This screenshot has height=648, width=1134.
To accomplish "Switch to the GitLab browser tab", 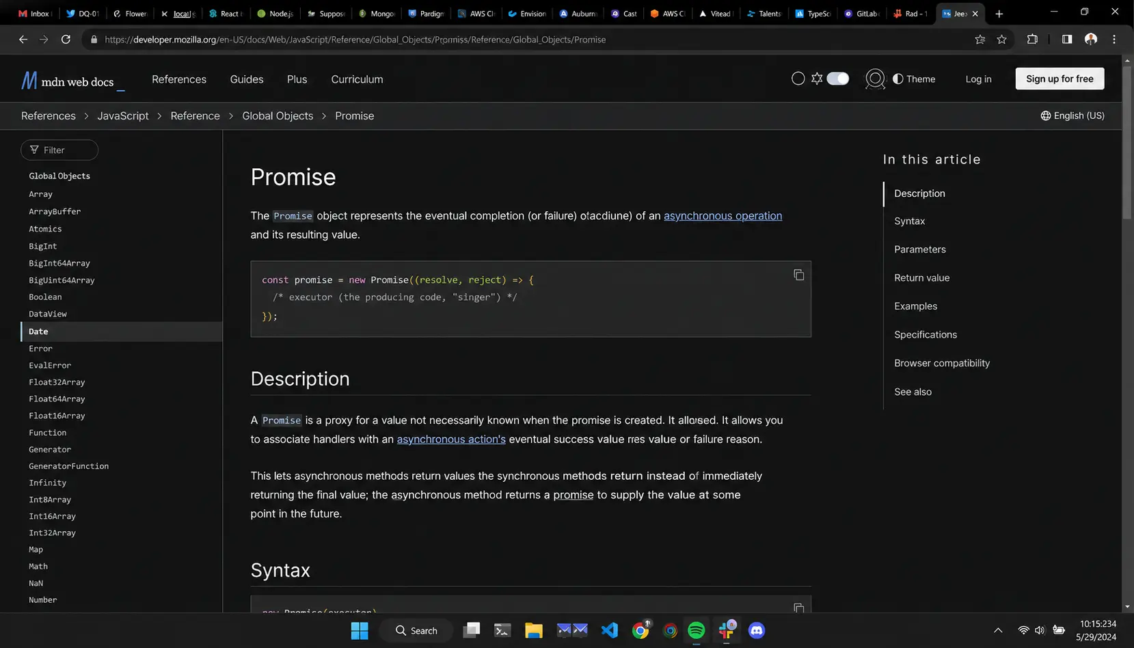I will pyautogui.click(x=861, y=14).
